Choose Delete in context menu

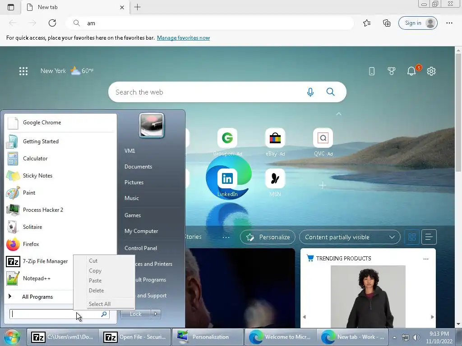(x=104, y=291)
